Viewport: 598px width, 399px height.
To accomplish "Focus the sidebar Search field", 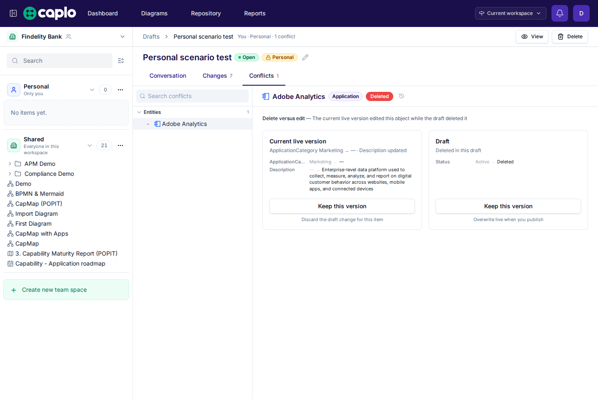I will coord(59,61).
